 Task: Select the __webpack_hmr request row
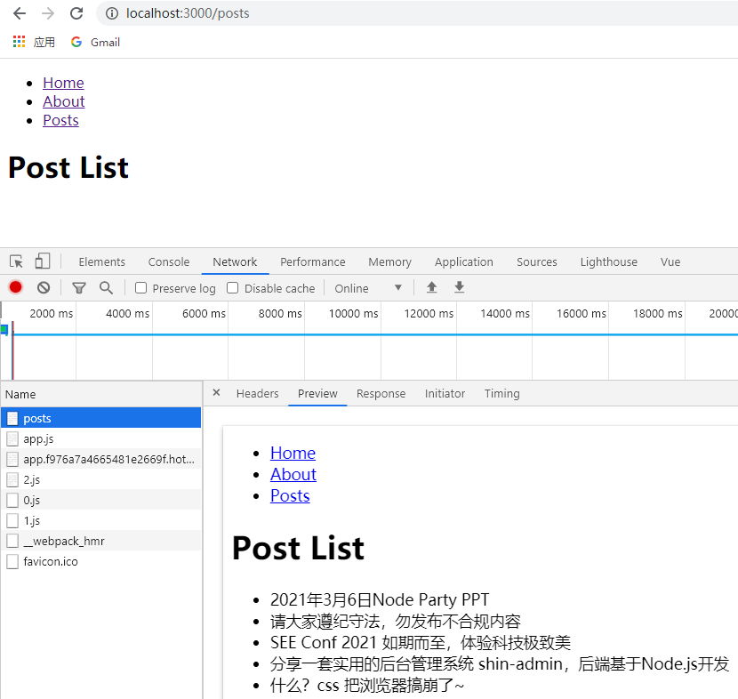[x=101, y=541]
